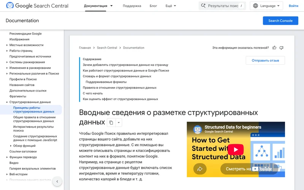
Task: Open Создание структурированных данных с помощью JavaScript
Action: pos(35,138)
